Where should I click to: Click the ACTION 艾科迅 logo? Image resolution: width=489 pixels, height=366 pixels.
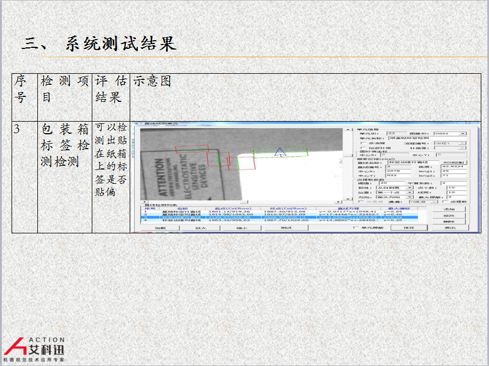(34, 349)
